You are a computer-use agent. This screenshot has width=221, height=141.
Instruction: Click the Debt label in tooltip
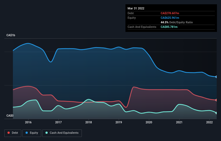pos(131,13)
